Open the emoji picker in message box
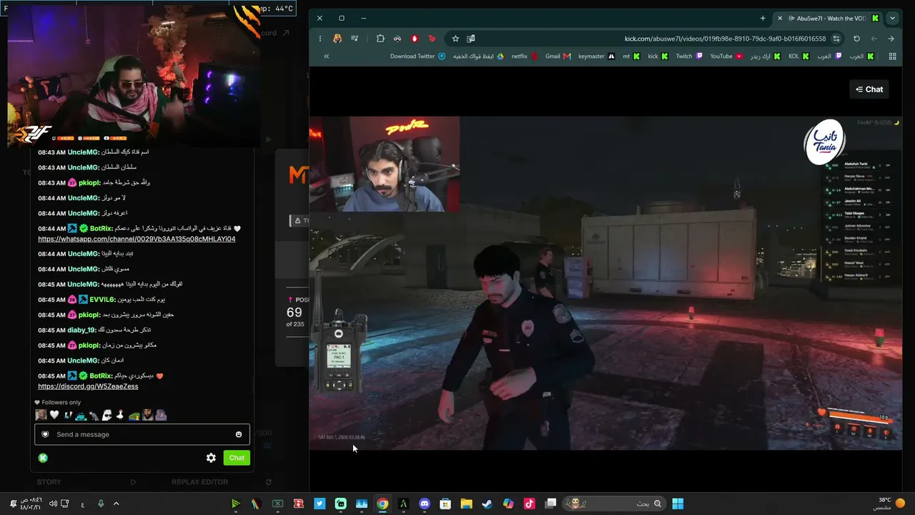The image size is (915, 515). (239, 434)
